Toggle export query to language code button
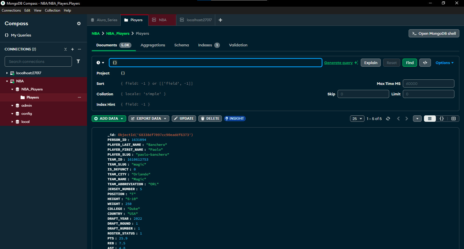This screenshot has width=464, height=249. pos(425,63)
